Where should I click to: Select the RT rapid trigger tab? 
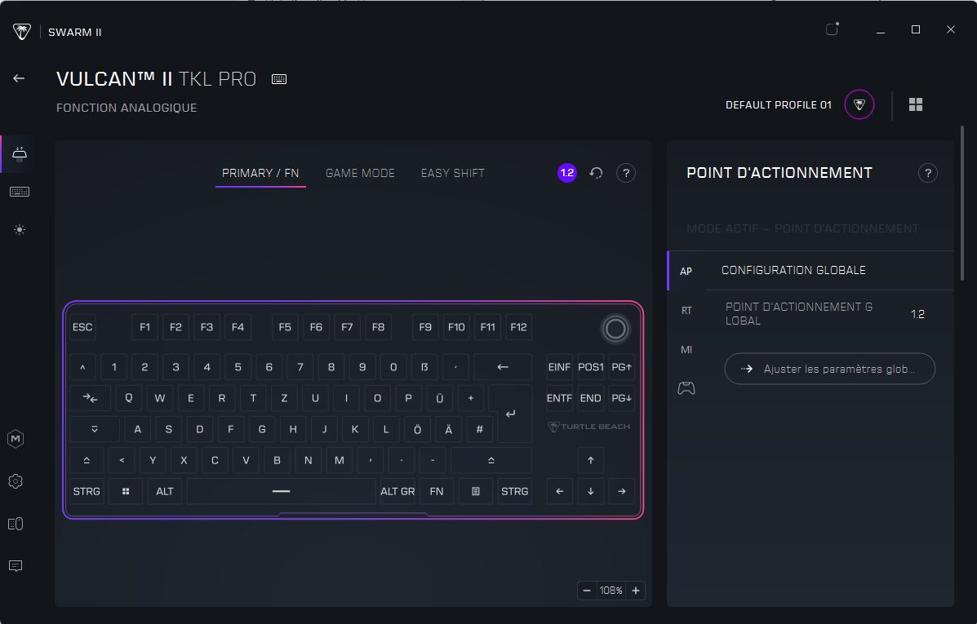tap(686, 311)
